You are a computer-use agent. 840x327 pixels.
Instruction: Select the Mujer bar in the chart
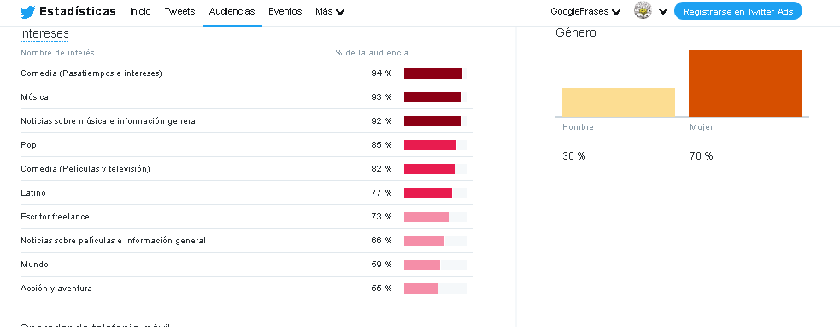[x=745, y=83]
